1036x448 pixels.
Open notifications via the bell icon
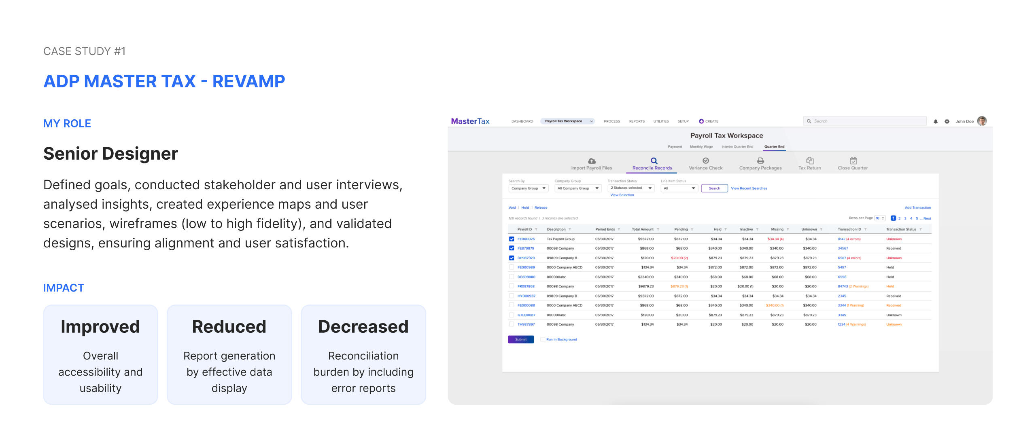click(x=936, y=121)
